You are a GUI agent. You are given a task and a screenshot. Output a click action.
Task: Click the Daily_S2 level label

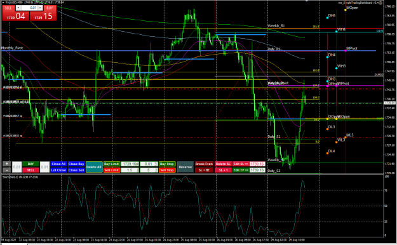pos(274,171)
